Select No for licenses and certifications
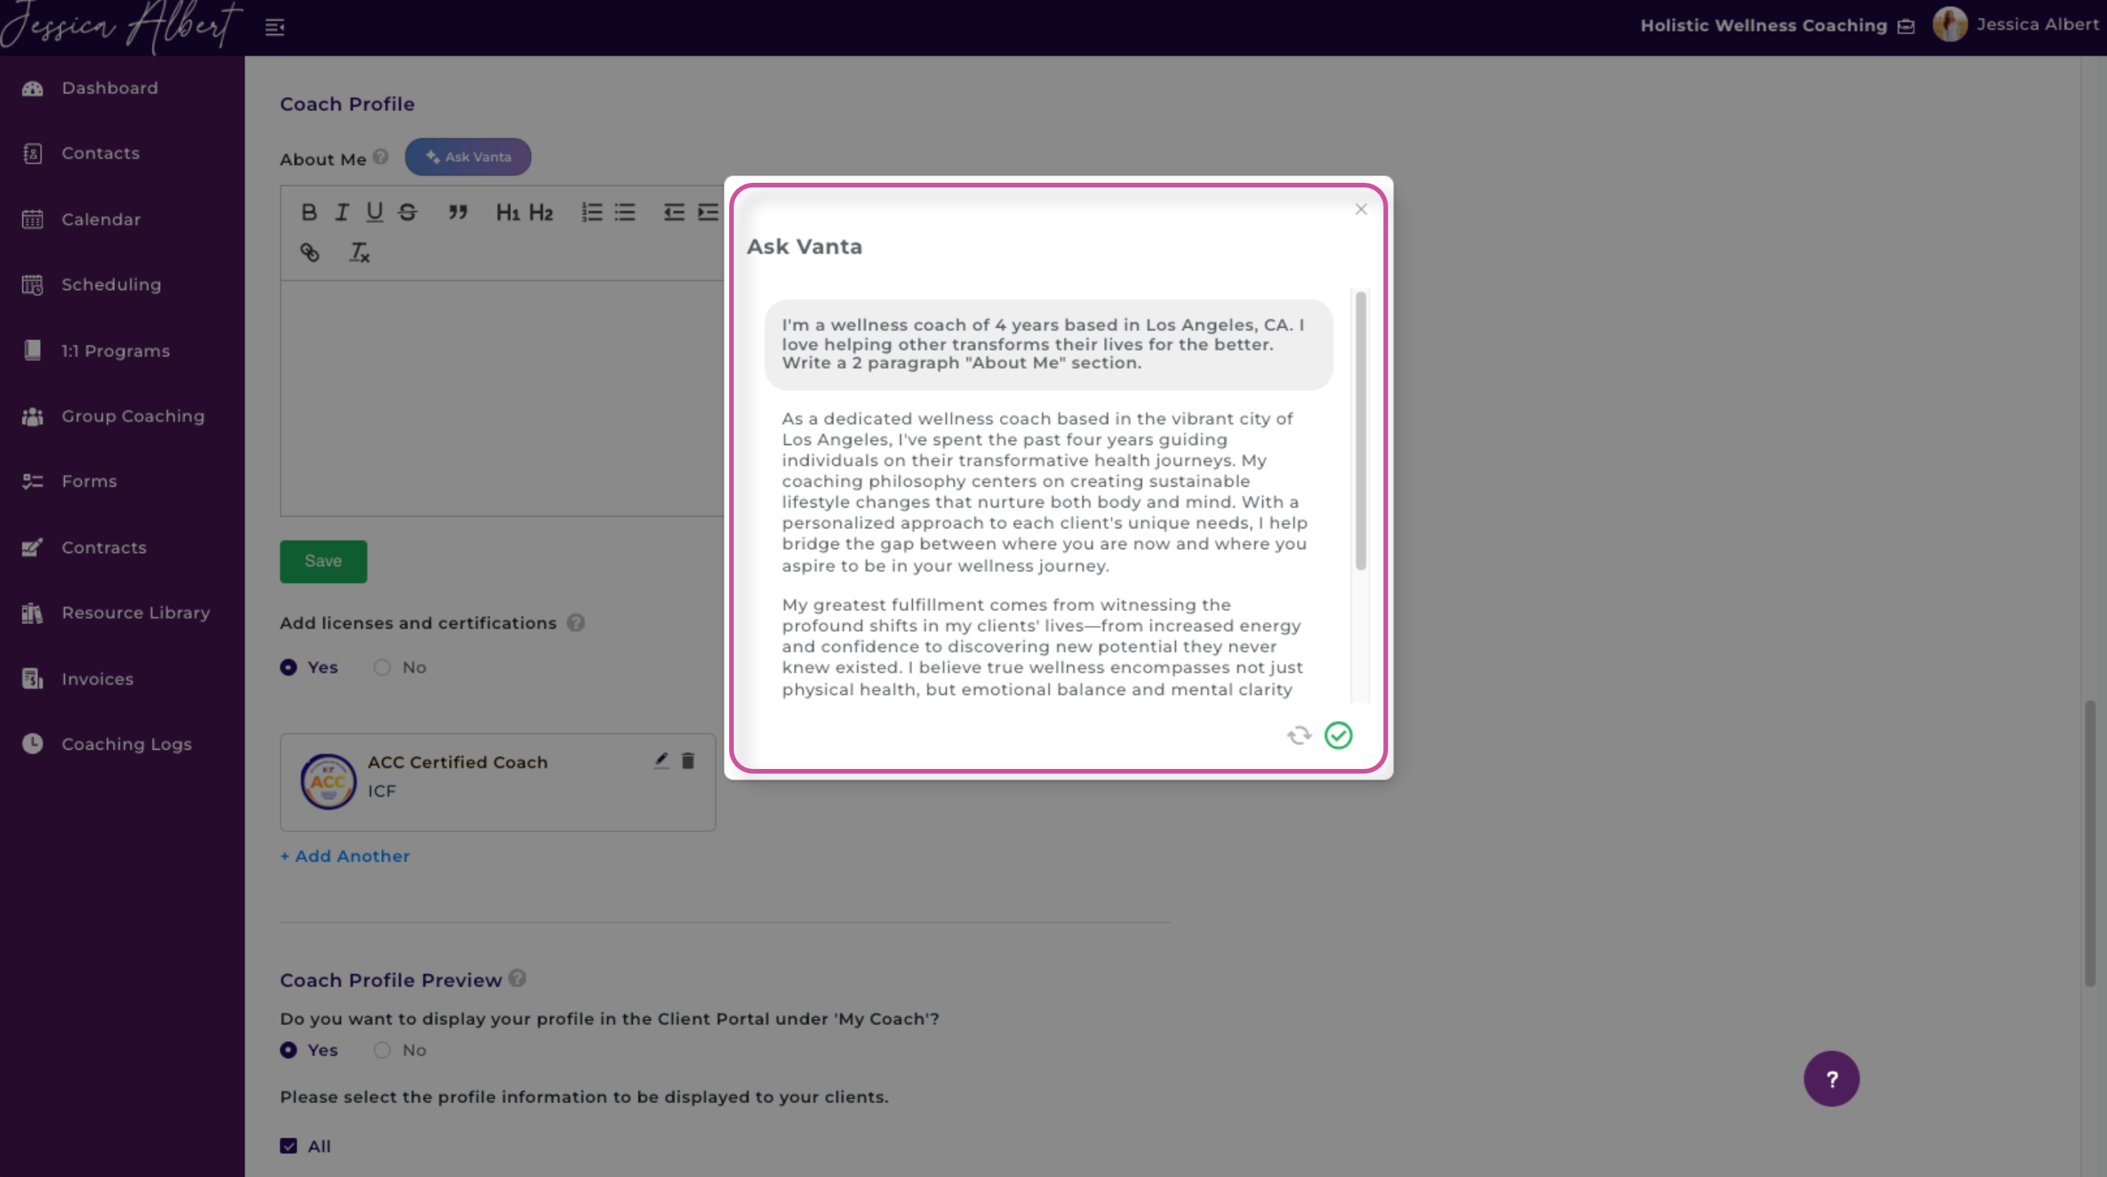2107x1177 pixels. (x=382, y=667)
